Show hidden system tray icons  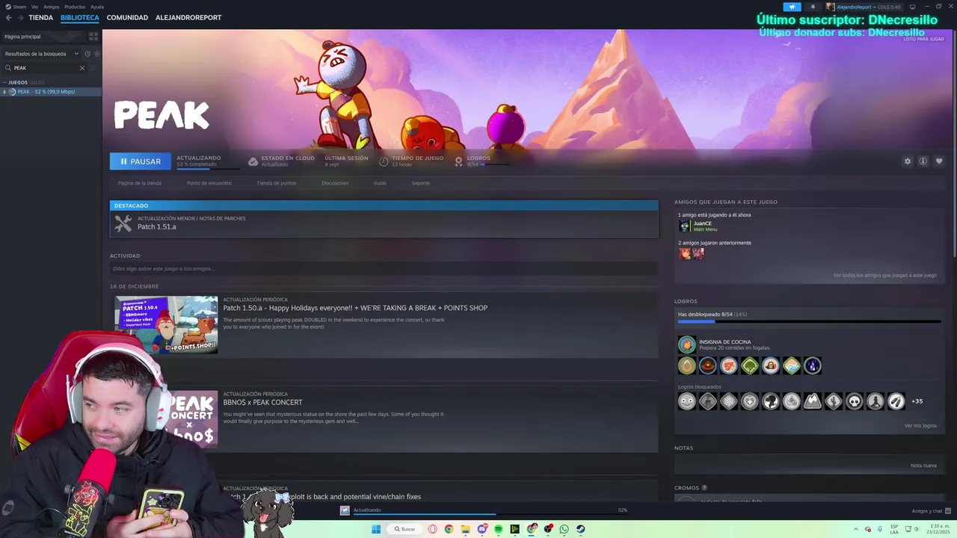pyautogui.click(x=857, y=529)
